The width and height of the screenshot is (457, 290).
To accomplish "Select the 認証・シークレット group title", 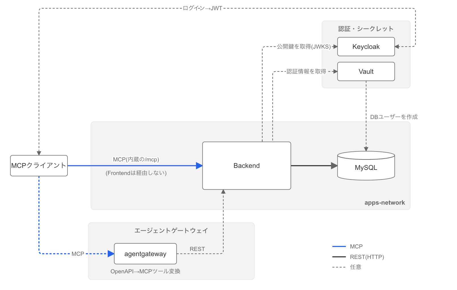I will coord(366,29).
